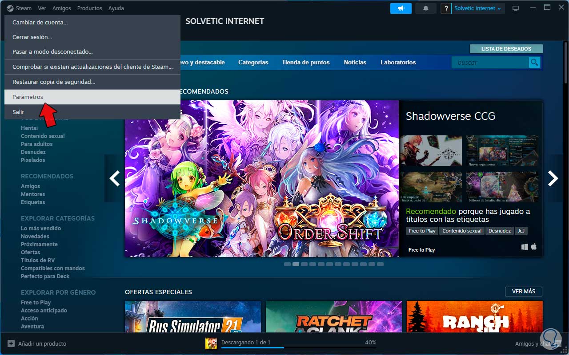The width and height of the screenshot is (569, 355).
Task: Focus the store search field
Action: (491, 63)
